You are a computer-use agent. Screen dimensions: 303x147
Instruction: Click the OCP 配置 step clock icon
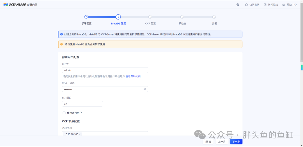tap(150, 17)
